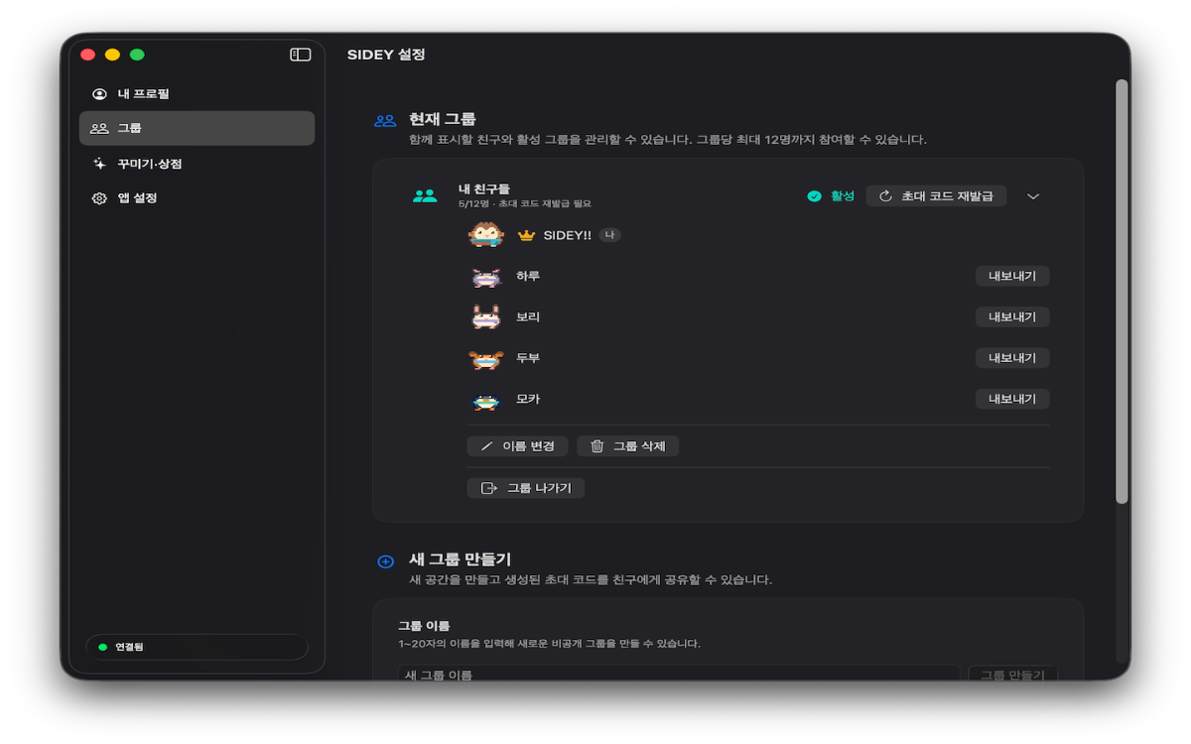
Task: Click the 두부 member avatar
Action: pos(486,358)
